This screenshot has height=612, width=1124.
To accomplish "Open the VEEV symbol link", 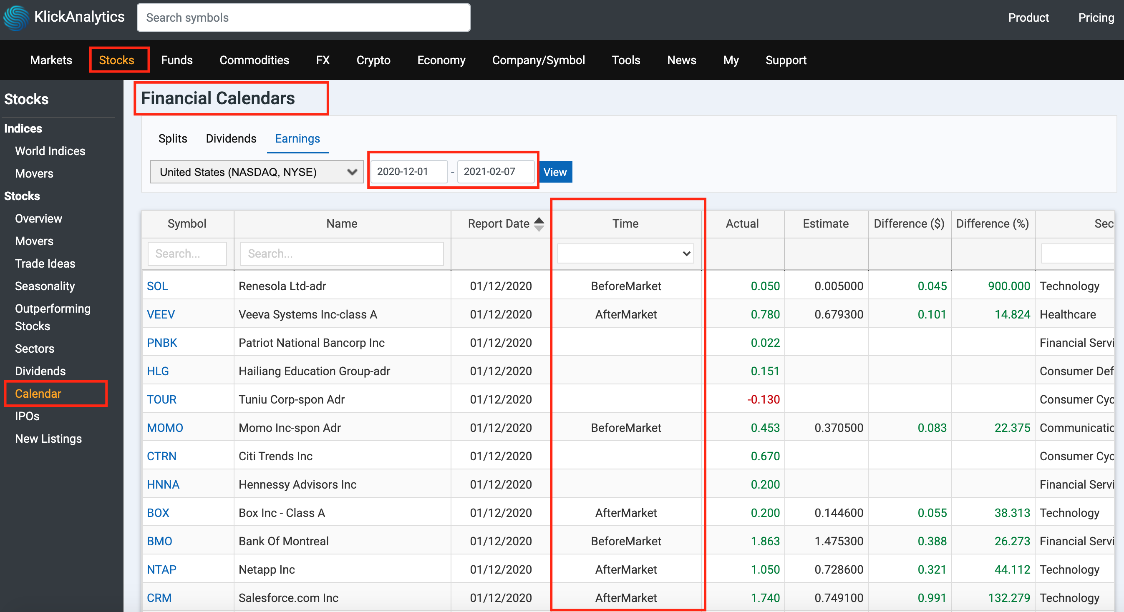I will pos(161,314).
